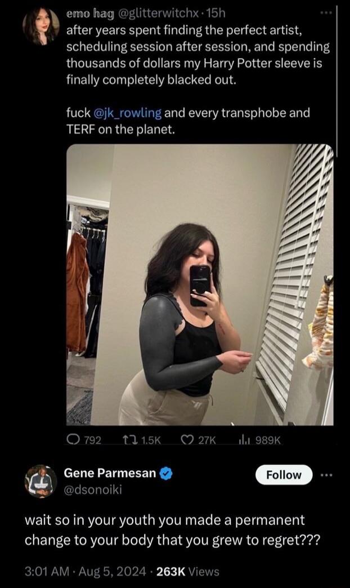This screenshot has width=350, height=588.
Task: View the 263K Views count
Action: pos(187,572)
